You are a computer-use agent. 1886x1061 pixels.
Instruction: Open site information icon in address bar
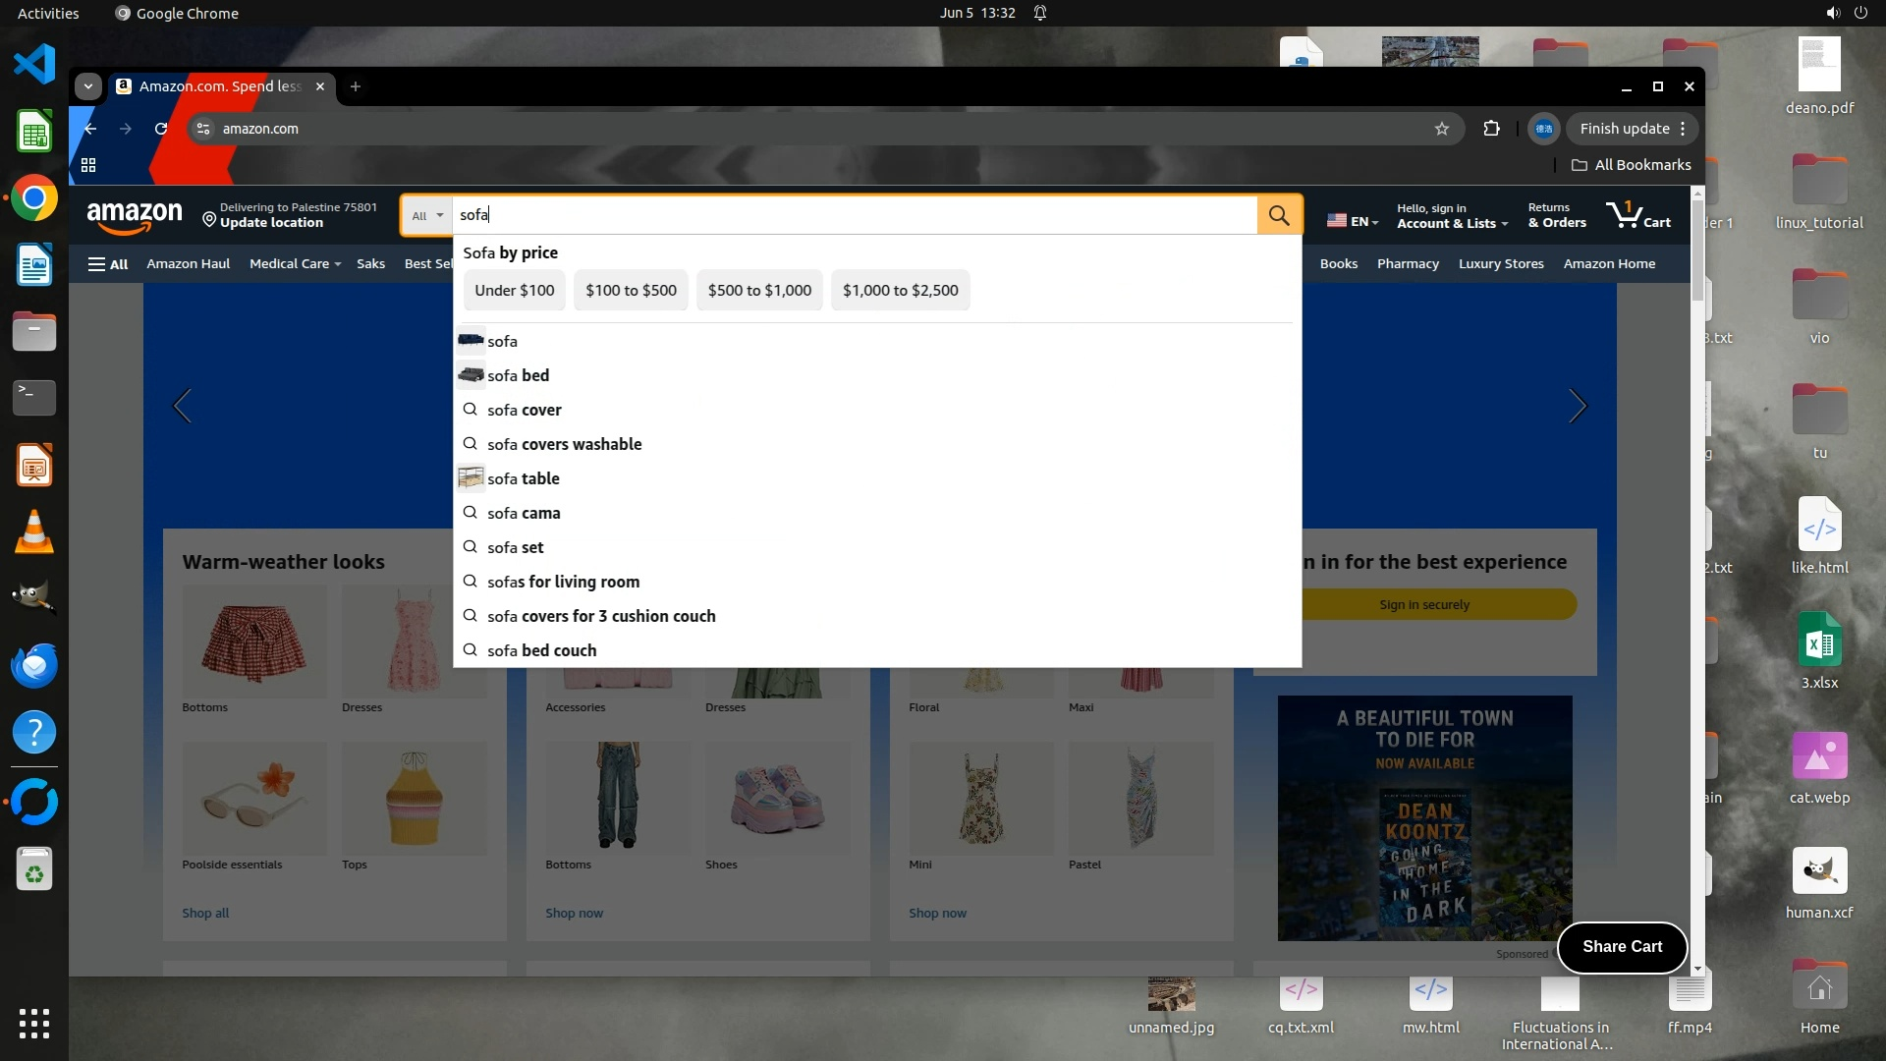202,129
